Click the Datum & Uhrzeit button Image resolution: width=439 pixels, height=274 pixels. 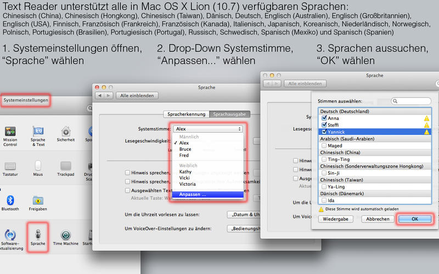click(x=244, y=214)
